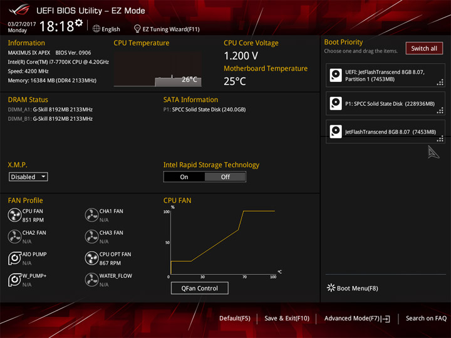Open time settings gear icon
The width and height of the screenshot is (451, 338).
point(78,23)
